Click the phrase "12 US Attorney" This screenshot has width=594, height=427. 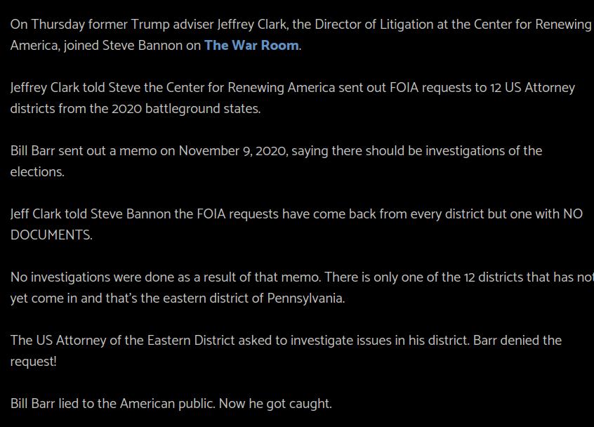532,88
